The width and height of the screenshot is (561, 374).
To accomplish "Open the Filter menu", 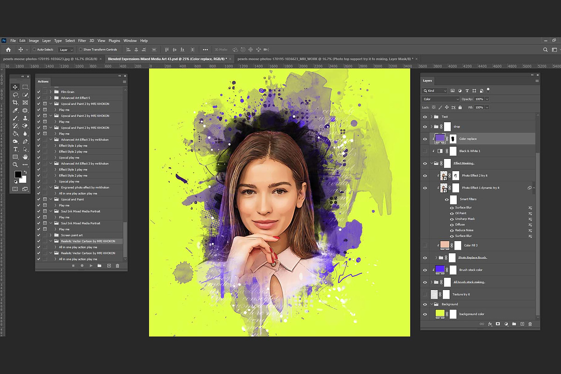I will click(82, 41).
